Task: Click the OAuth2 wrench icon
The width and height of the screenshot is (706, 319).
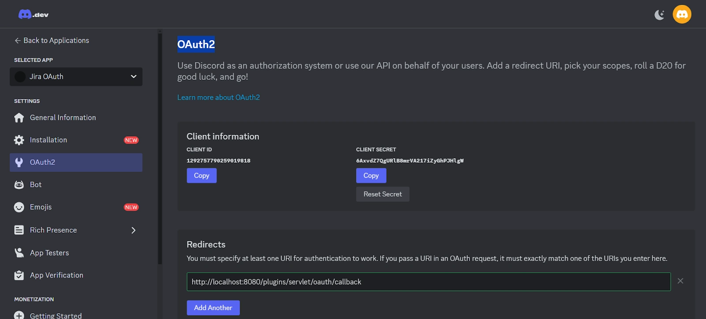Action: pos(19,162)
